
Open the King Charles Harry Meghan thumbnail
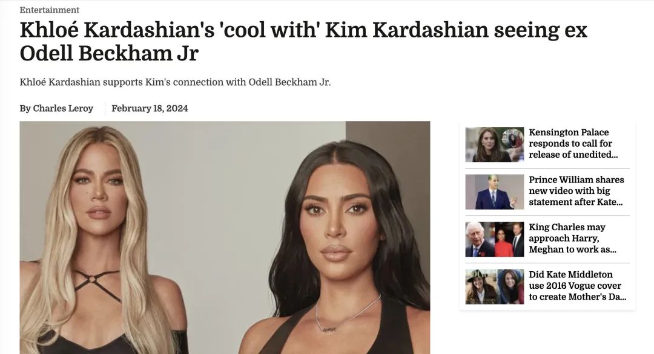(495, 239)
